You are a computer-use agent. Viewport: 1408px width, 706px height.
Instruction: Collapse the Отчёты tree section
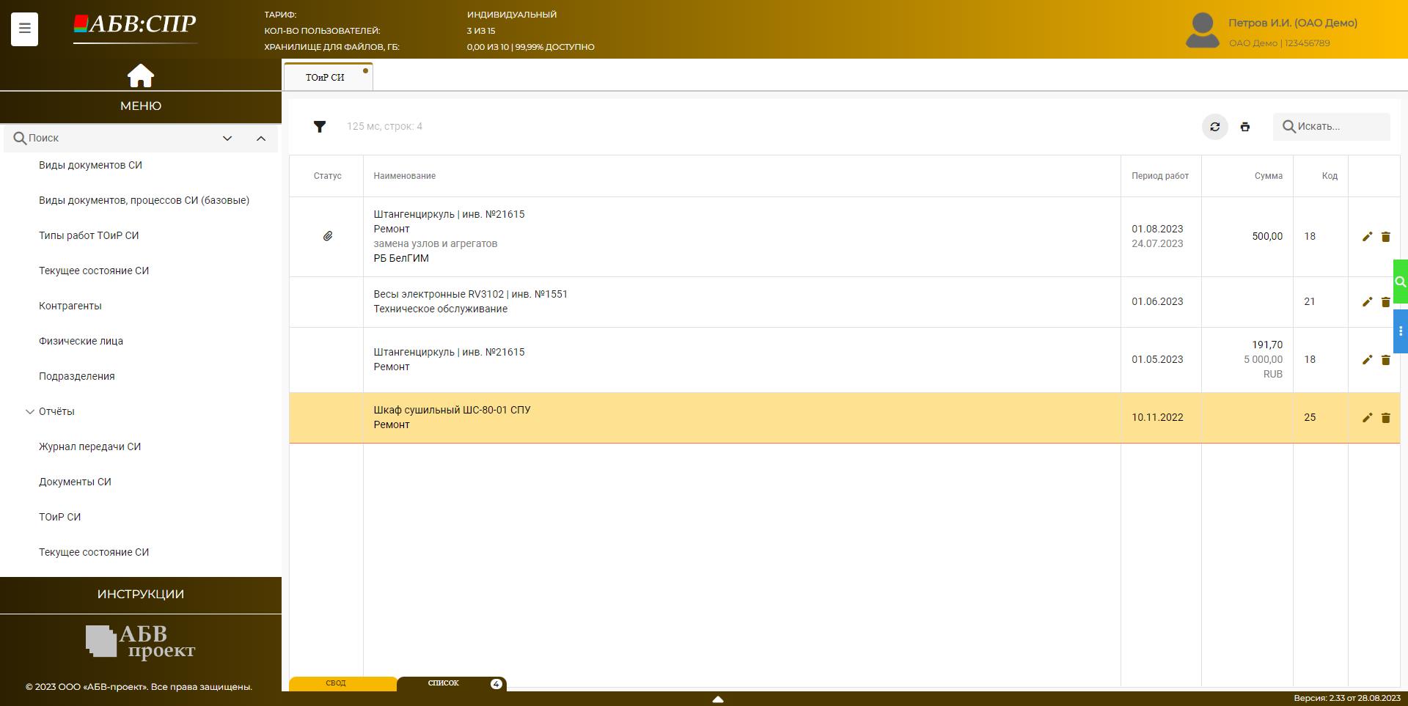pos(30,412)
